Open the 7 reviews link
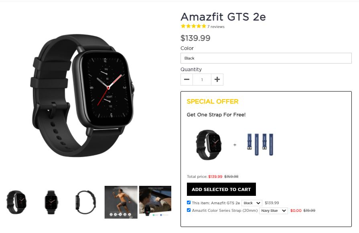The image size is (359, 233). click(216, 27)
